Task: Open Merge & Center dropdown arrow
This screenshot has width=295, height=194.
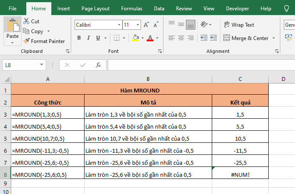Action: (273, 38)
